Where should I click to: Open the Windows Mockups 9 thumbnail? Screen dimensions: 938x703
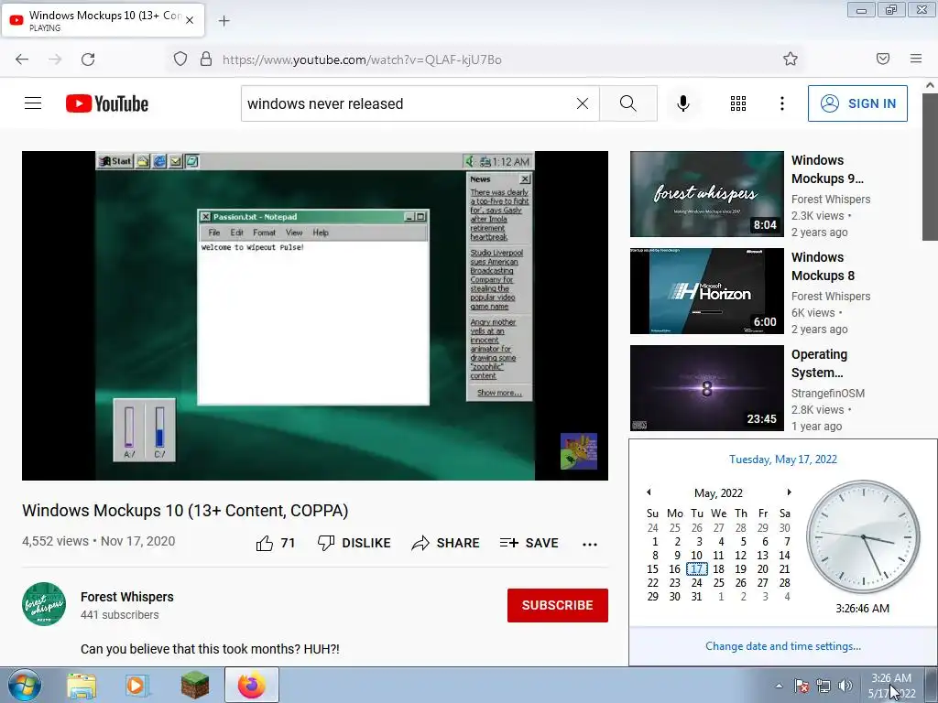pos(706,194)
